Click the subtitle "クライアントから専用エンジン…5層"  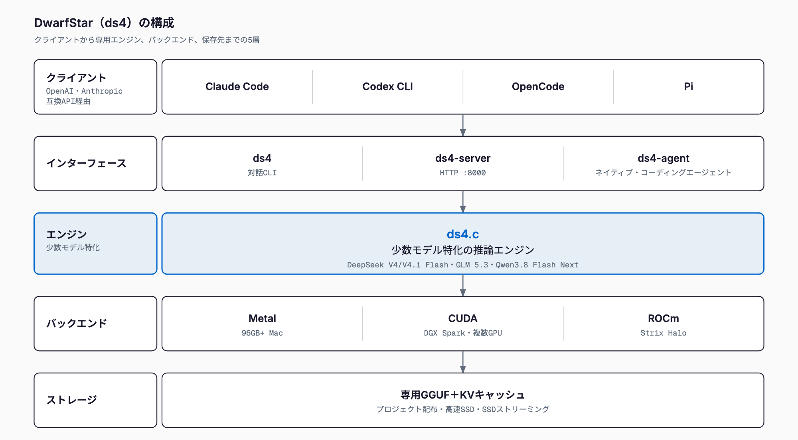tap(147, 40)
